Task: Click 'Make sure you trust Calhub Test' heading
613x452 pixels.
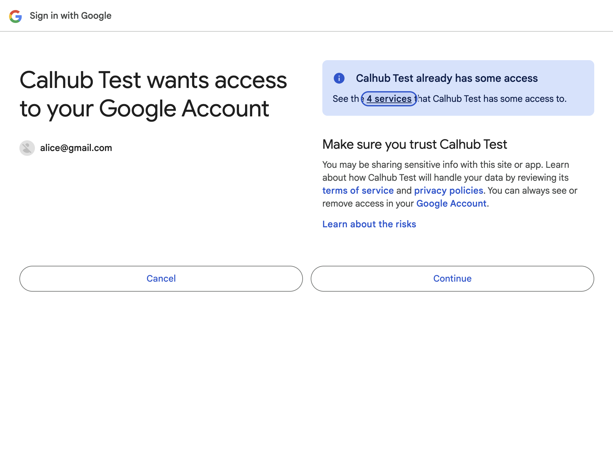Action: [x=415, y=145]
